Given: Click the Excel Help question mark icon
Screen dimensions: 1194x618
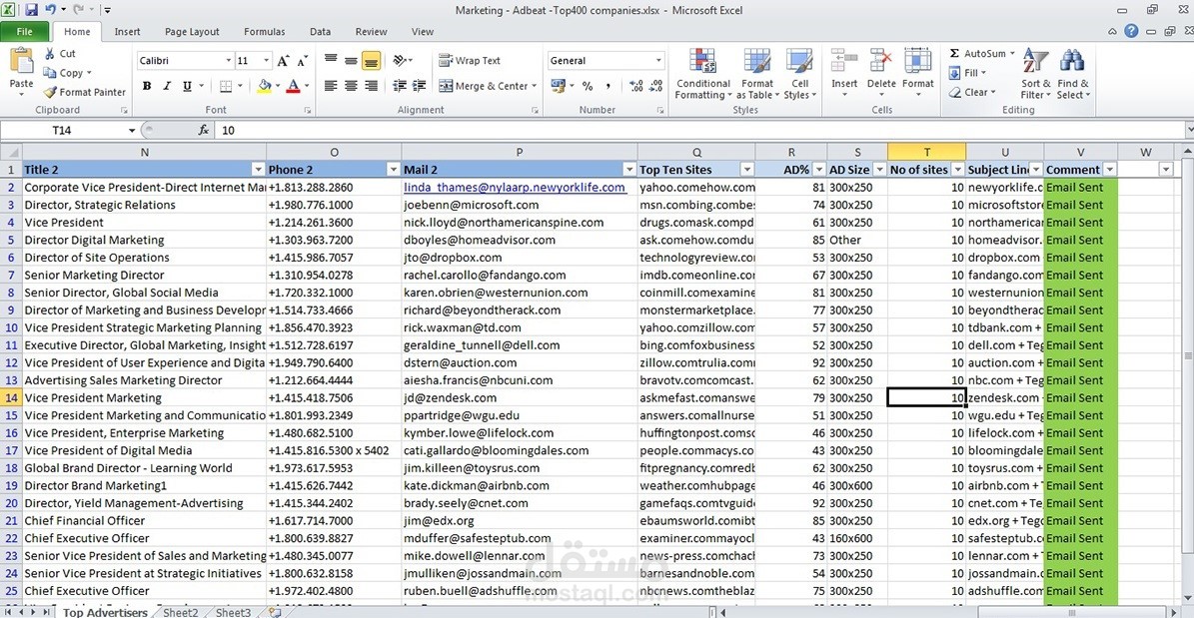Looking at the screenshot, I should point(1132,31).
